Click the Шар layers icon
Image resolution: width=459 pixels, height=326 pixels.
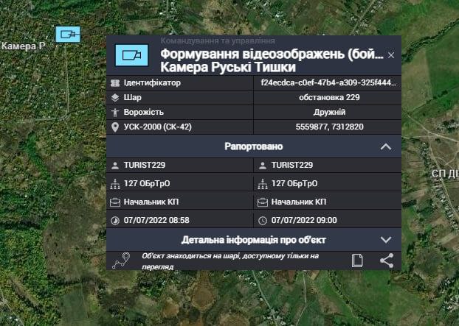tap(115, 98)
